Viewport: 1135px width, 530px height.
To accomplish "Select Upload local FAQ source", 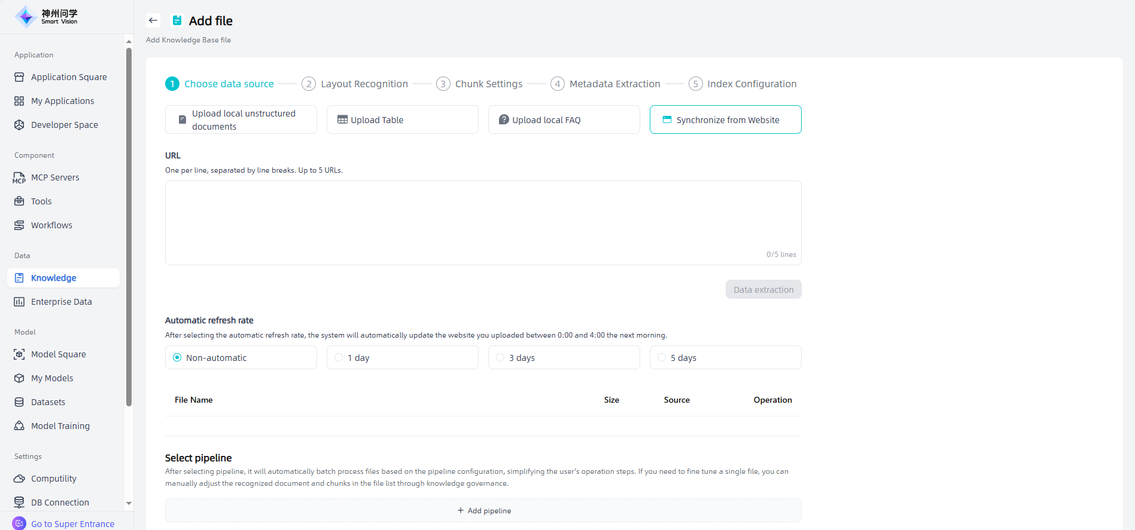I will point(564,120).
